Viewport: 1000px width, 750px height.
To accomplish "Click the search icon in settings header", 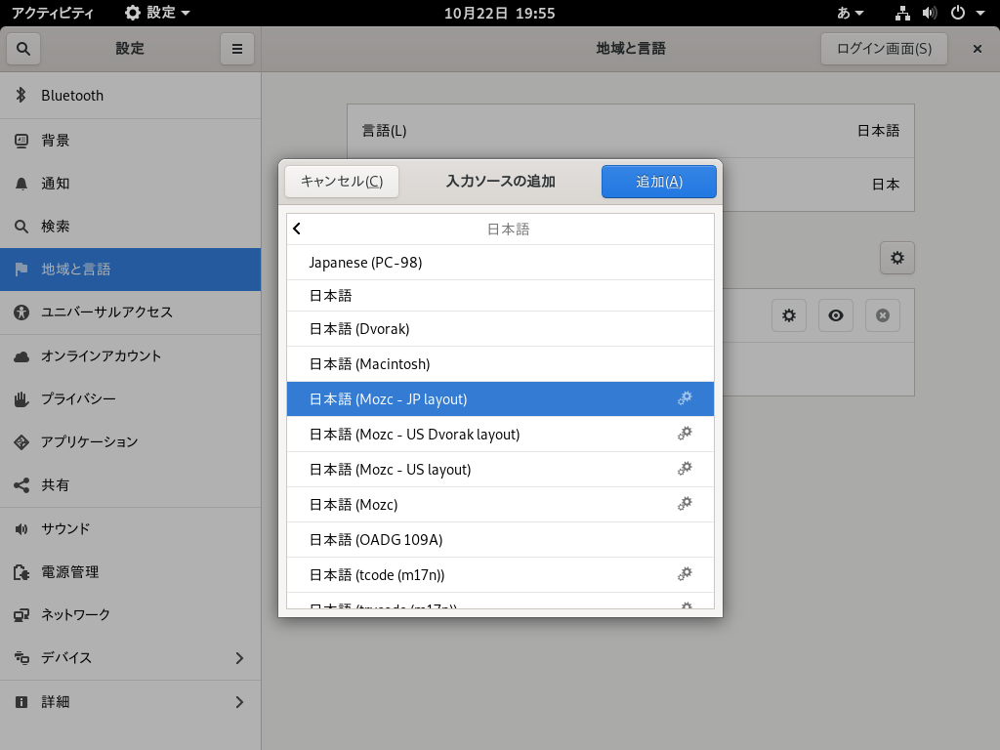I will (23, 48).
